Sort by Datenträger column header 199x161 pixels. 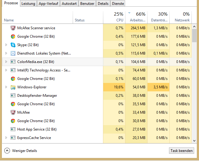158,17
